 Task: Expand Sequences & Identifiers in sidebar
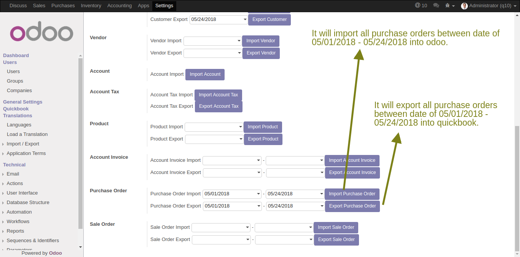pos(33,241)
